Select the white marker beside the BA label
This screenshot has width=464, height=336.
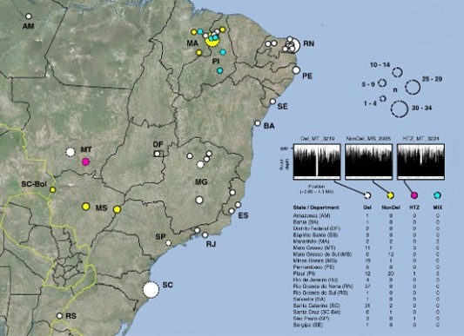point(258,123)
